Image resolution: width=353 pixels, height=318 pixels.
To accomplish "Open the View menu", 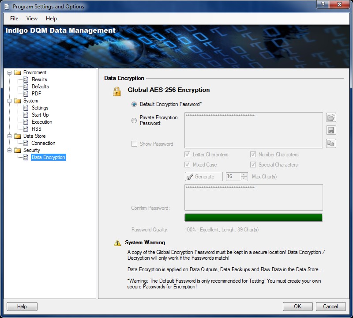I will click(x=32, y=19).
